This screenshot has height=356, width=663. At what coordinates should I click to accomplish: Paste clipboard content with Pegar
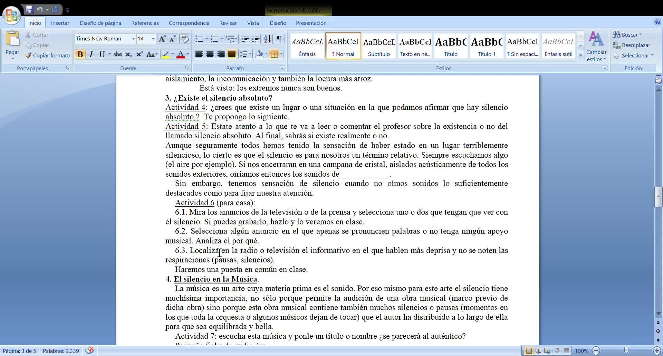pyautogui.click(x=12, y=45)
